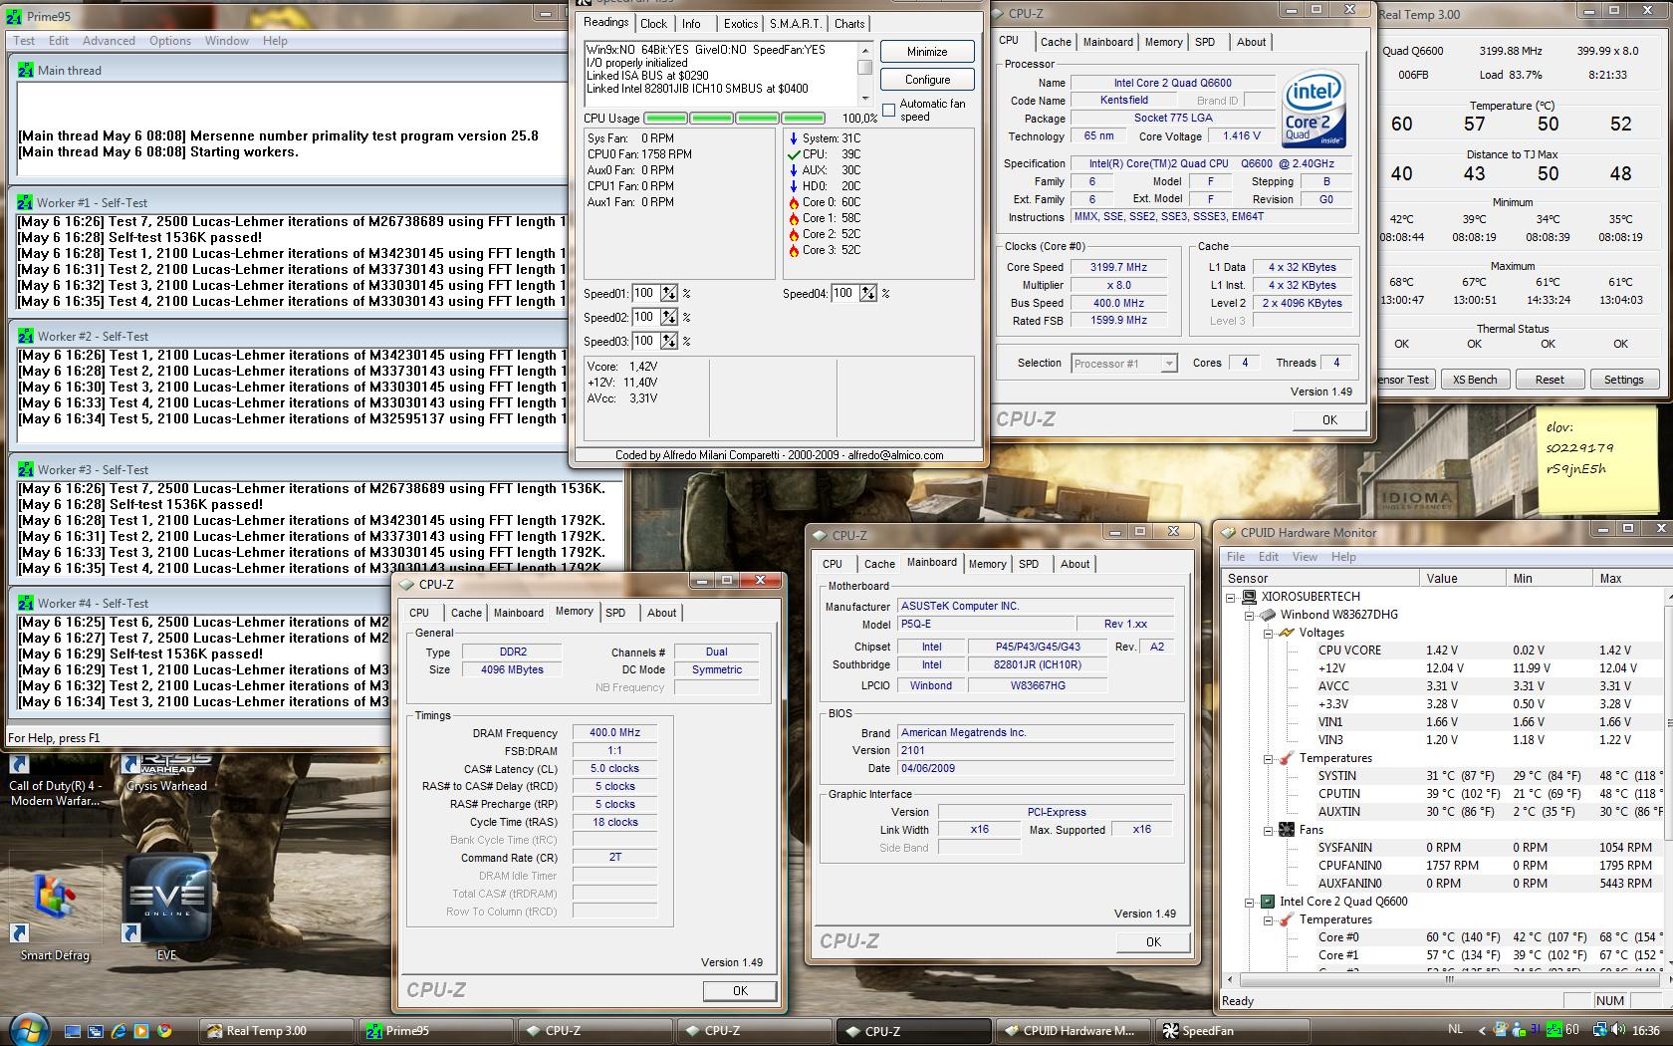Switch to the S.M.A.R.T. tab in SpeedFan
The height and width of the screenshot is (1046, 1673).
[796, 24]
